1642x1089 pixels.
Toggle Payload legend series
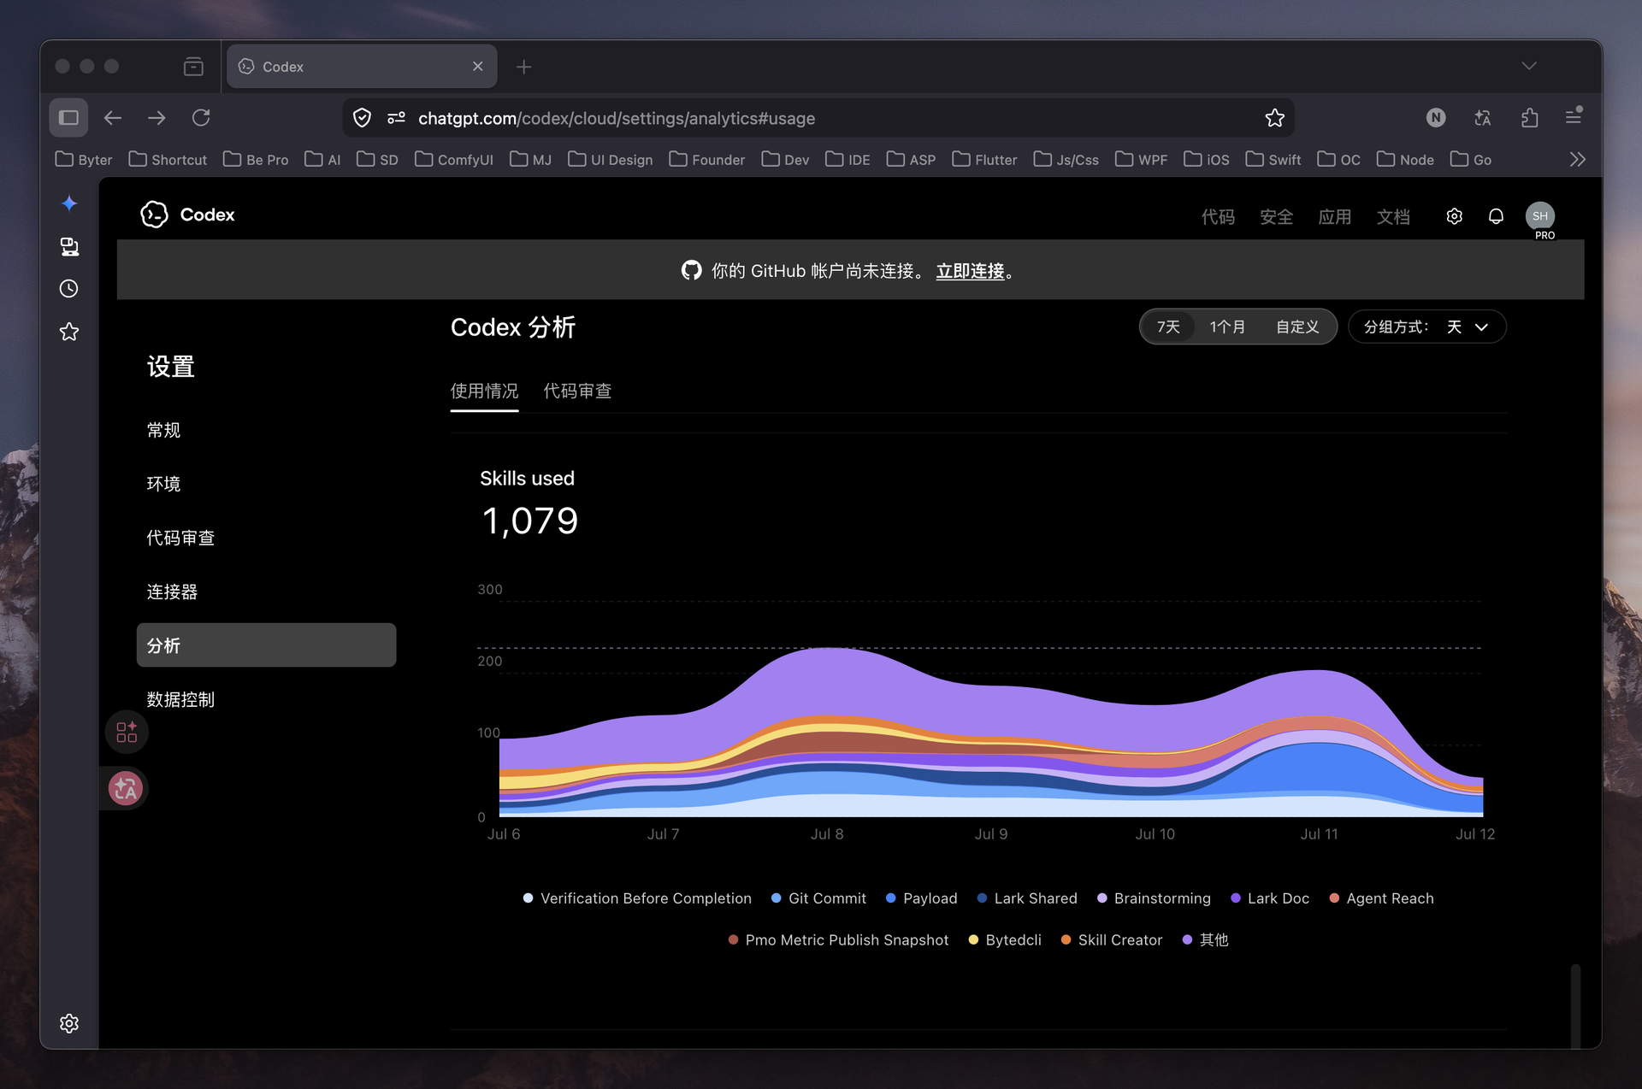click(921, 898)
